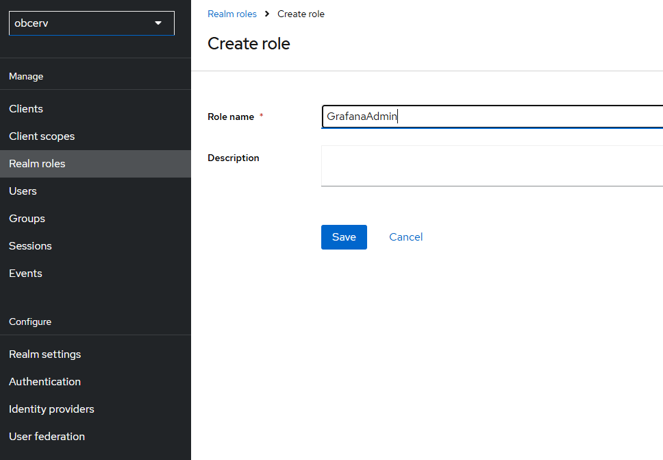Focus the Role name input field
This screenshot has height=460, width=663.
coord(492,117)
